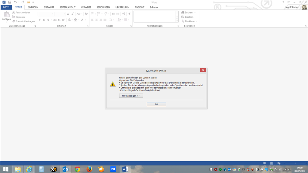The image size is (308, 173).
Task: Click the increase indent icon
Action: click(x=118, y=14)
